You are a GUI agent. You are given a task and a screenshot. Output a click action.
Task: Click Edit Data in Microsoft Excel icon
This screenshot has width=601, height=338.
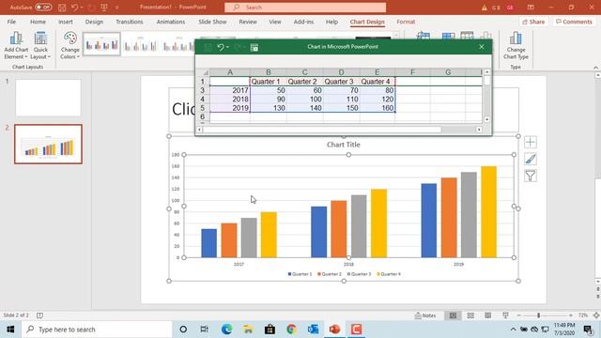[254, 48]
